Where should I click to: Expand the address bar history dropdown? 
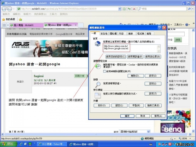tap(120, 9)
